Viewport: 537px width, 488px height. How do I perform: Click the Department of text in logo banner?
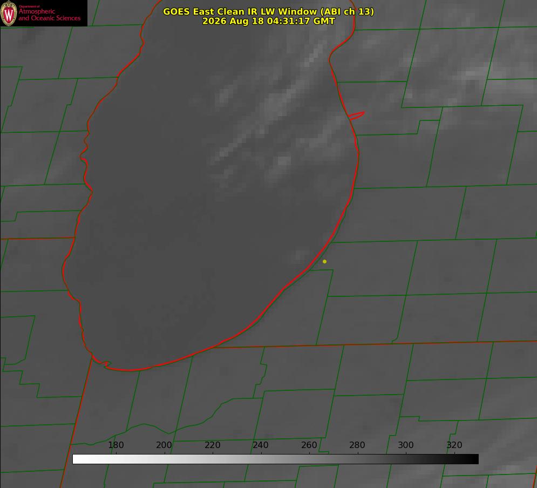click(x=29, y=6)
